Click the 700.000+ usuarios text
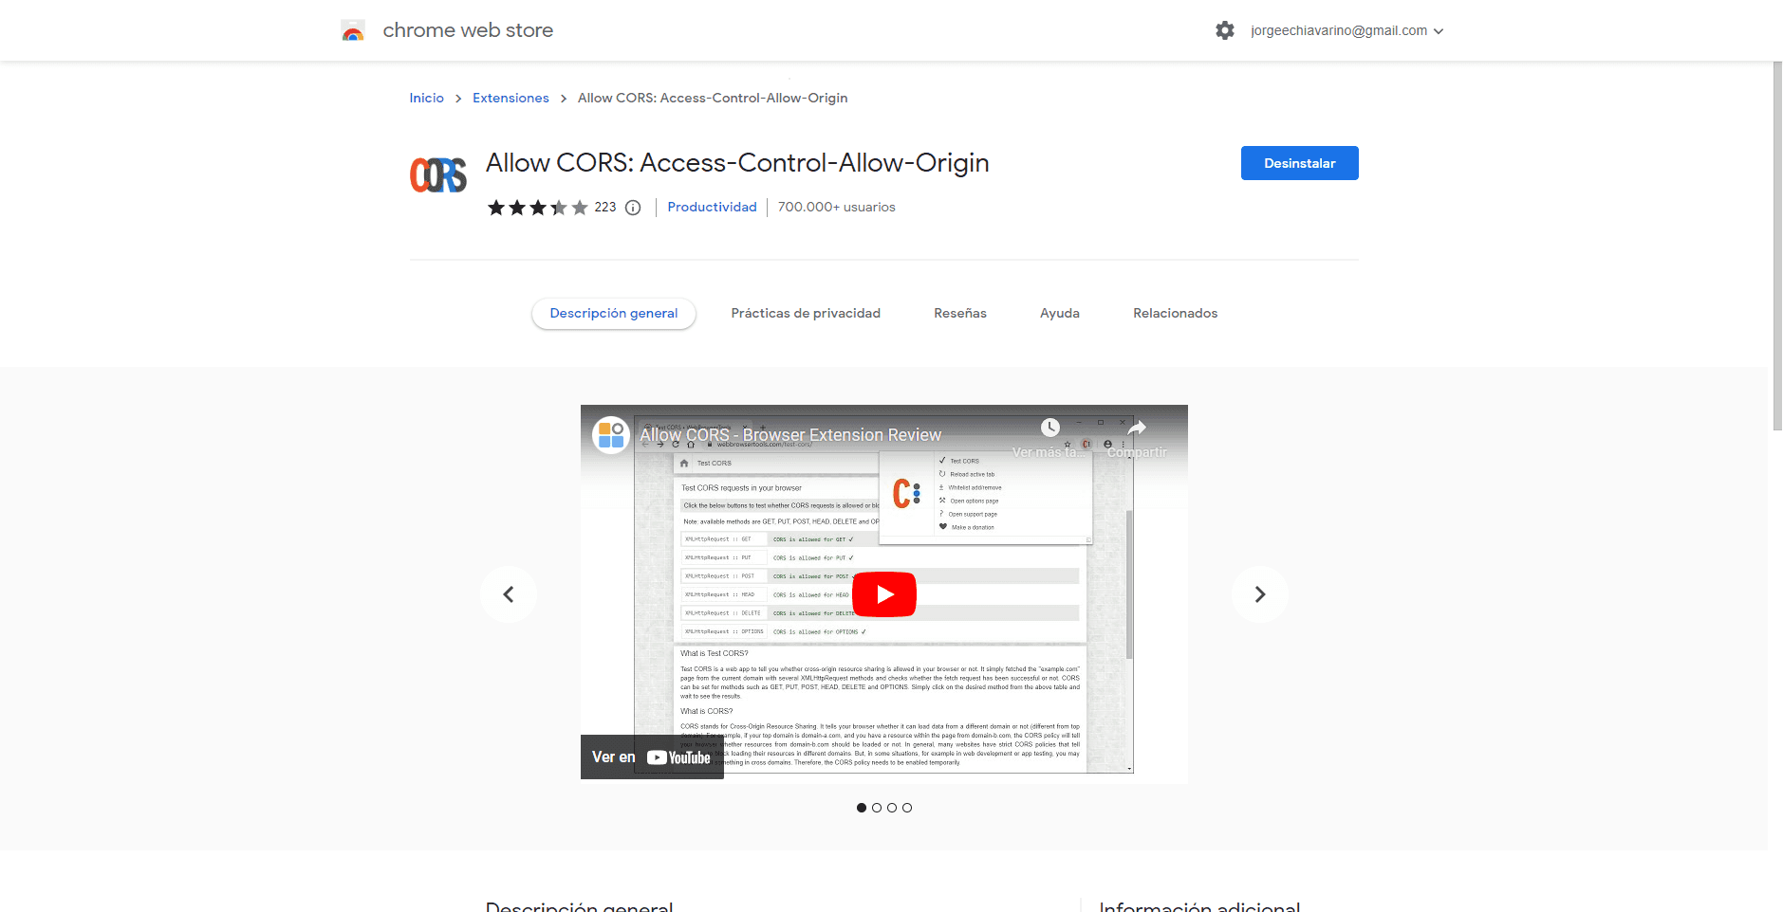 (837, 207)
